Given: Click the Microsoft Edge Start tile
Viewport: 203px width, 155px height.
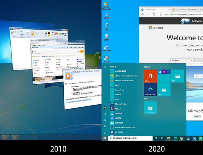Looking at the screenshot, I should pos(150,90).
